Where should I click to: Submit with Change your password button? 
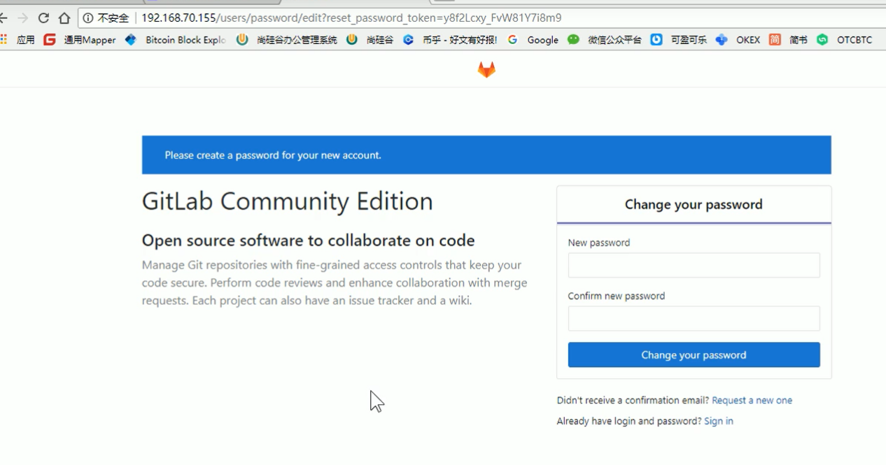point(694,355)
